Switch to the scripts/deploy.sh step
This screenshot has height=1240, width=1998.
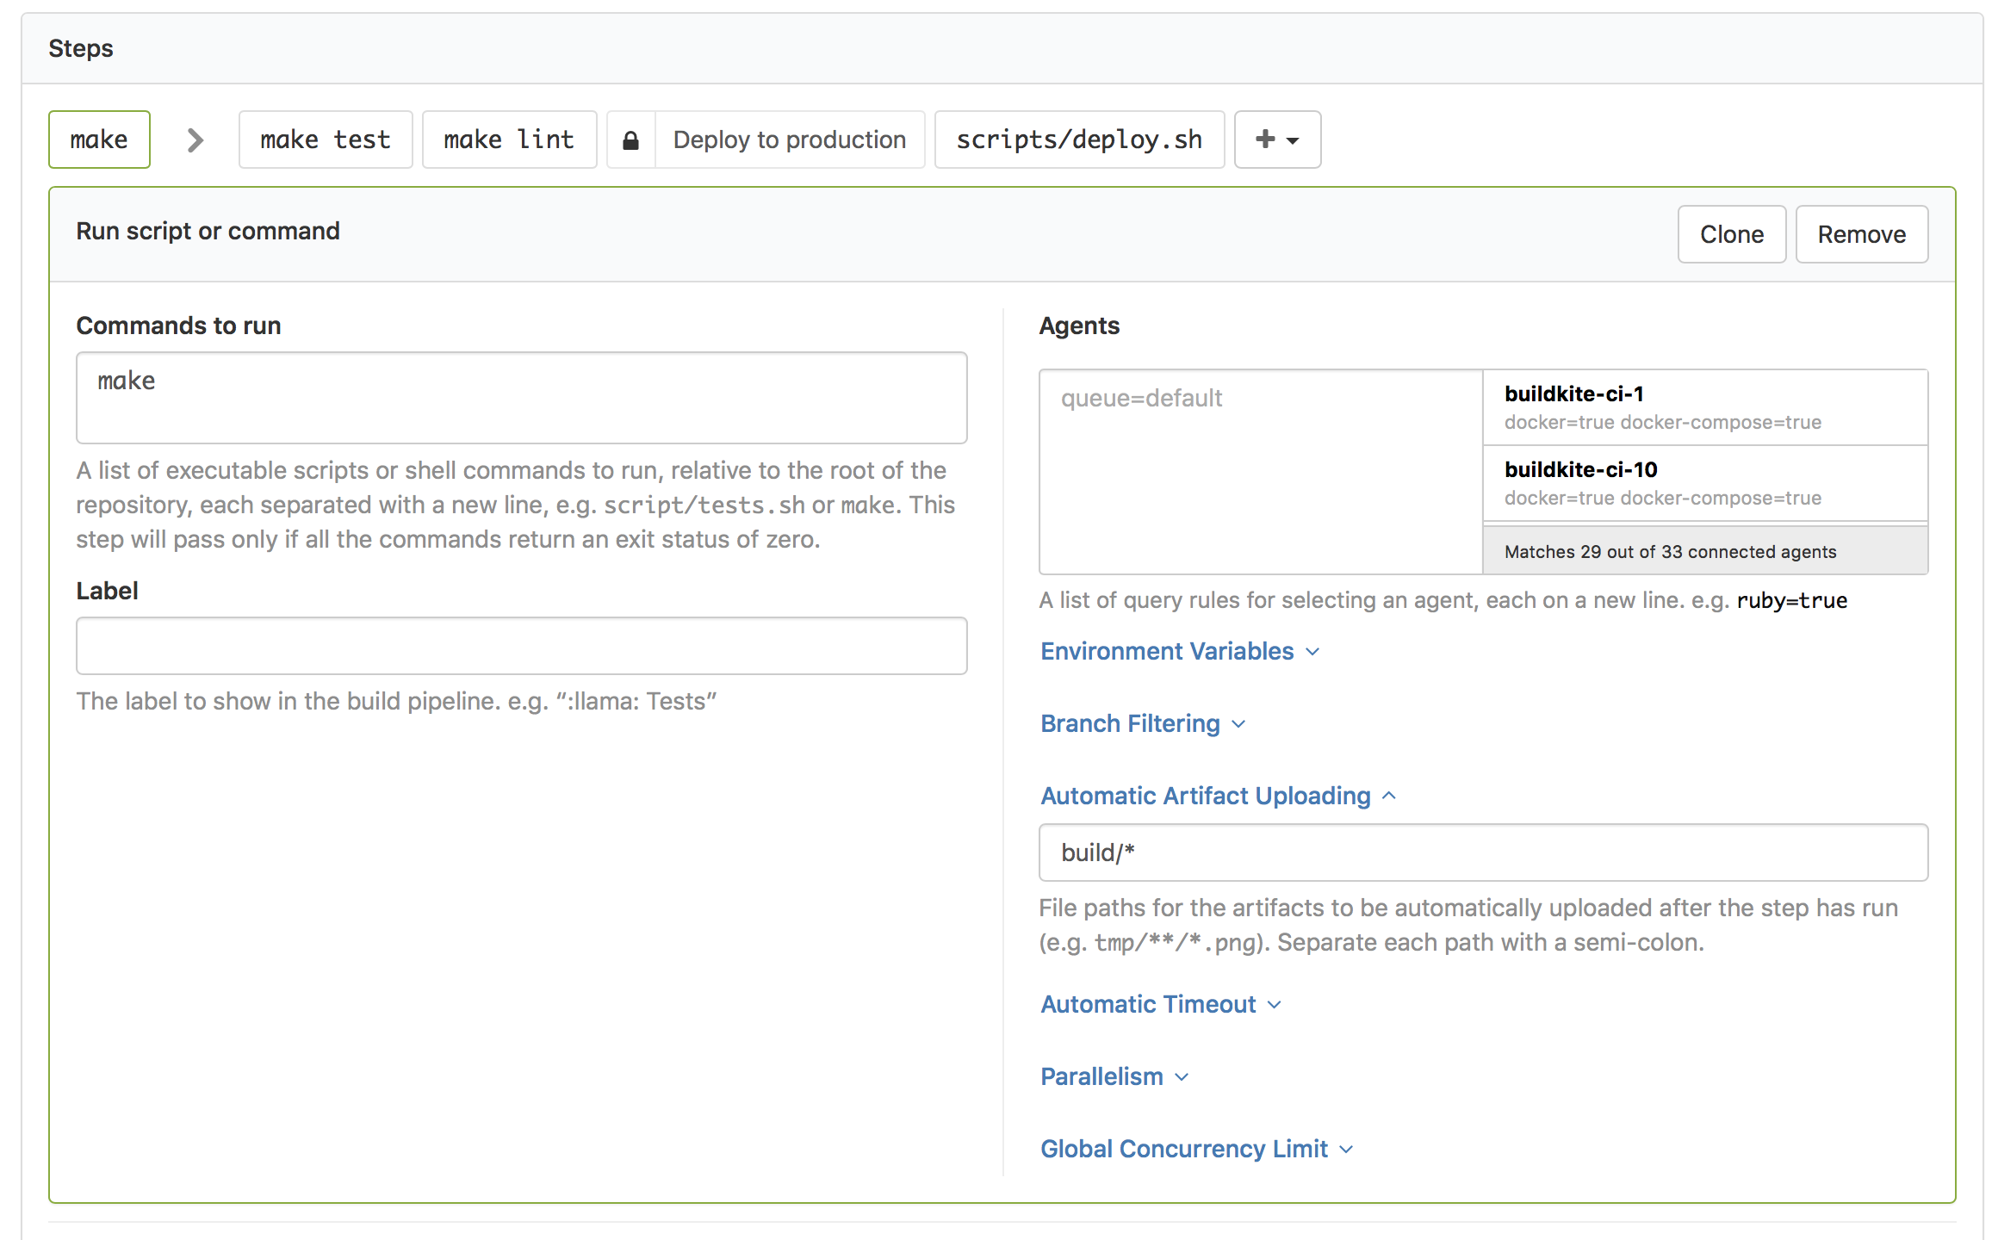[1079, 139]
